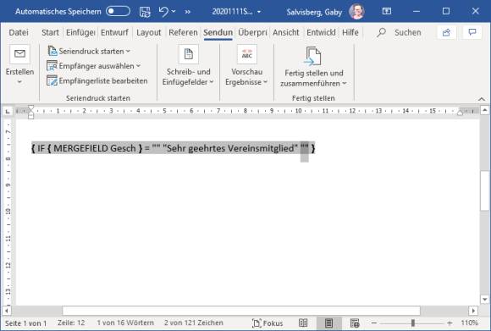Click the first-line indent marker on ruler
The width and height of the screenshot is (491, 331).
coord(30,108)
